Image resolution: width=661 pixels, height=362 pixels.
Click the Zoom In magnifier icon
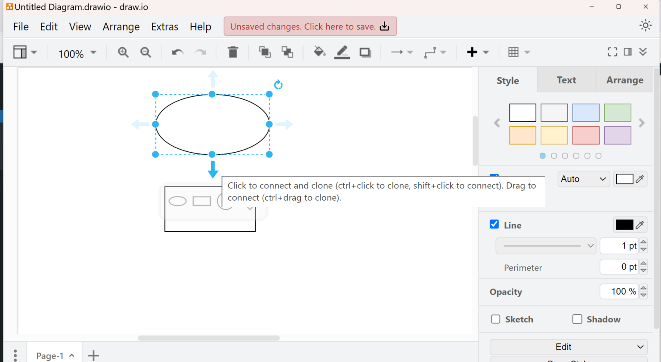[123, 52]
